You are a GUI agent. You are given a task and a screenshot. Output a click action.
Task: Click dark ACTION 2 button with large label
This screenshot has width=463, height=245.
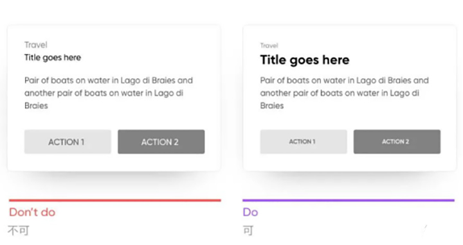pyautogui.click(x=161, y=142)
